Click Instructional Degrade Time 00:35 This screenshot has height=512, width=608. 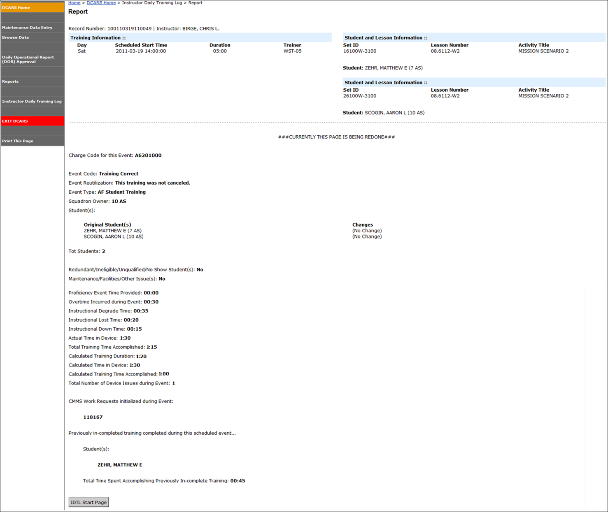141,311
